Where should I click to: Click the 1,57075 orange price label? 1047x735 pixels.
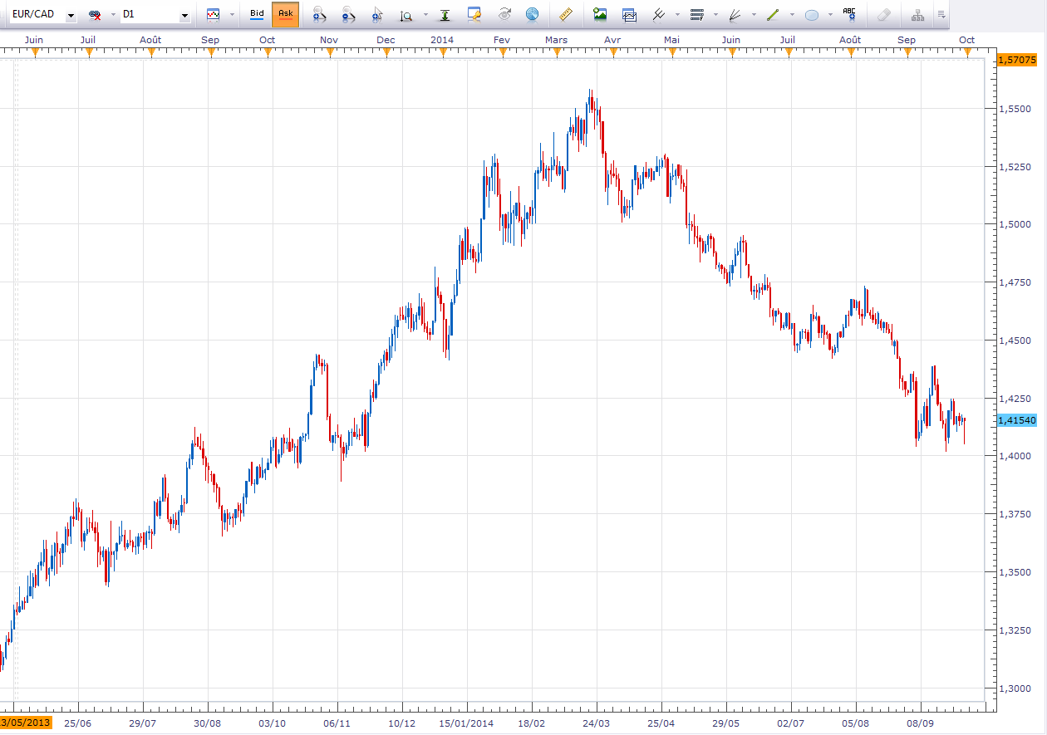[1016, 60]
